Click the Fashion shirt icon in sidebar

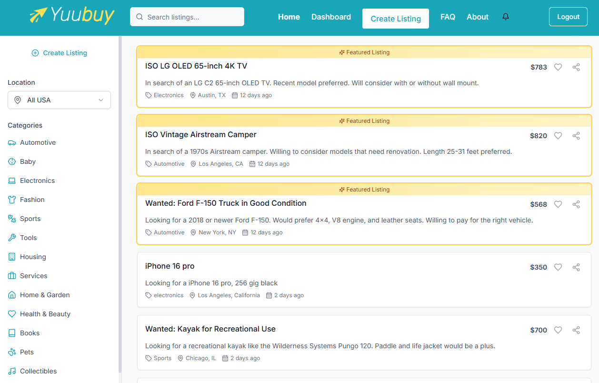pos(12,200)
